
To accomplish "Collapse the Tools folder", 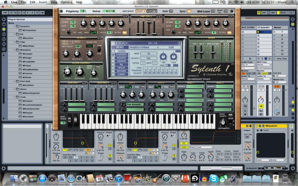I will click(15, 97).
